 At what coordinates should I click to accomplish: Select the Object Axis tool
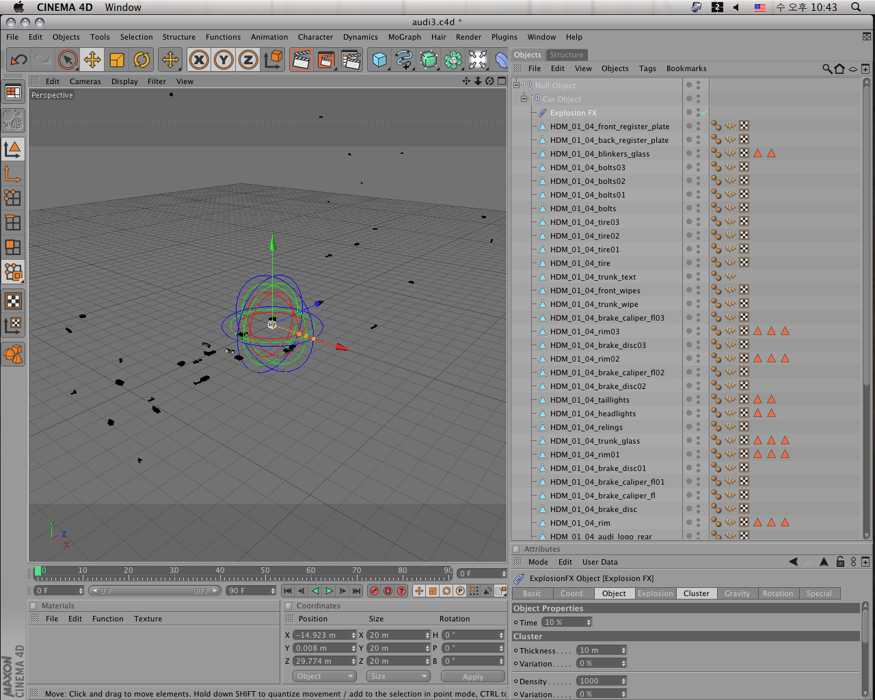13,174
